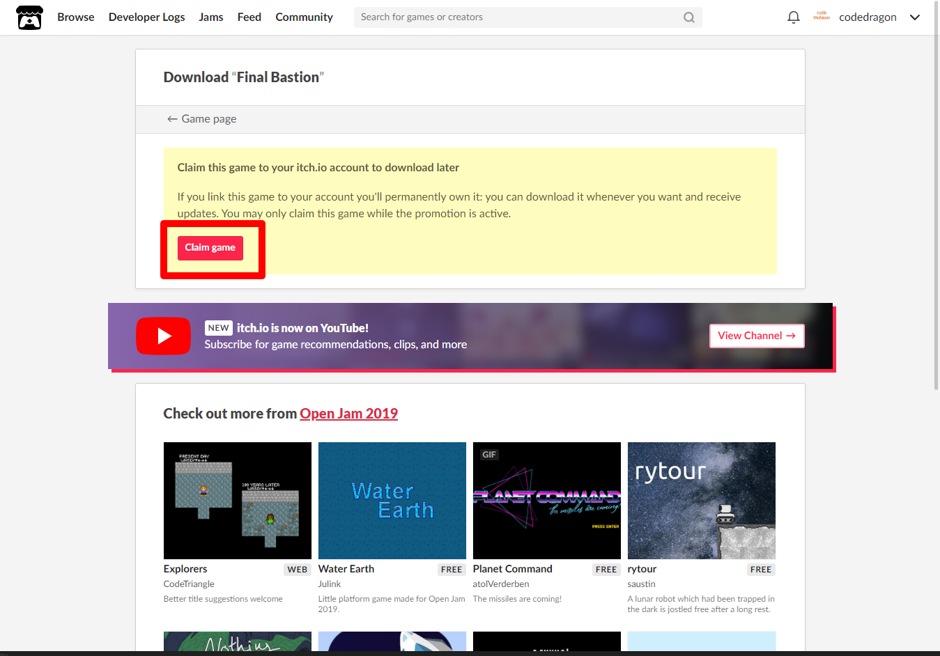Click the Explorers title link
Image resolution: width=940 pixels, height=656 pixels.
tap(185, 569)
